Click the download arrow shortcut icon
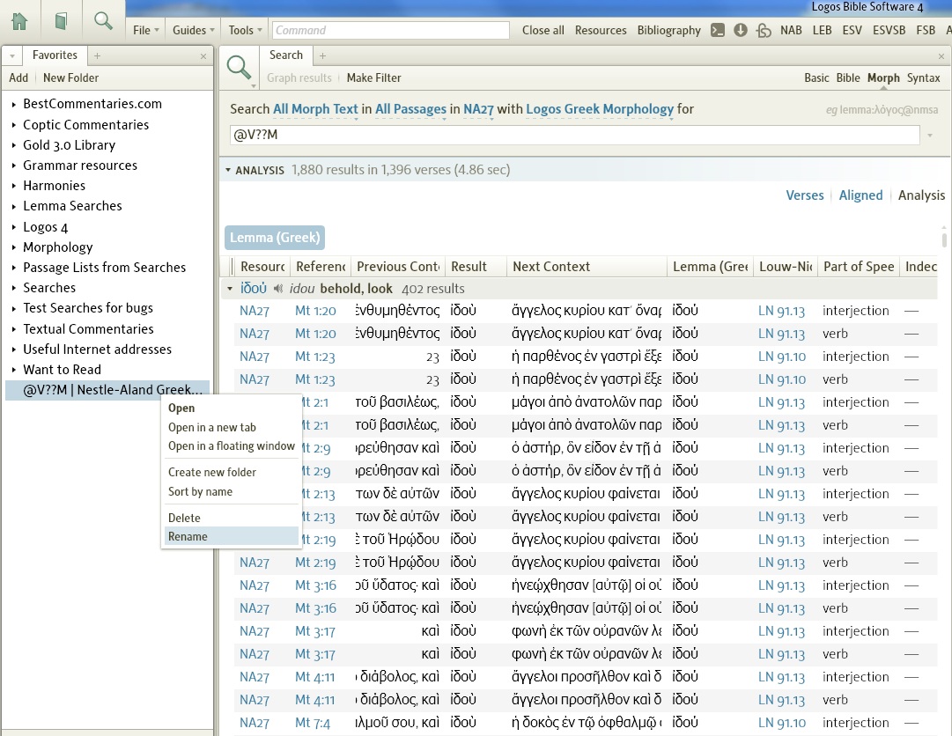The height and width of the screenshot is (736, 952). (x=740, y=30)
